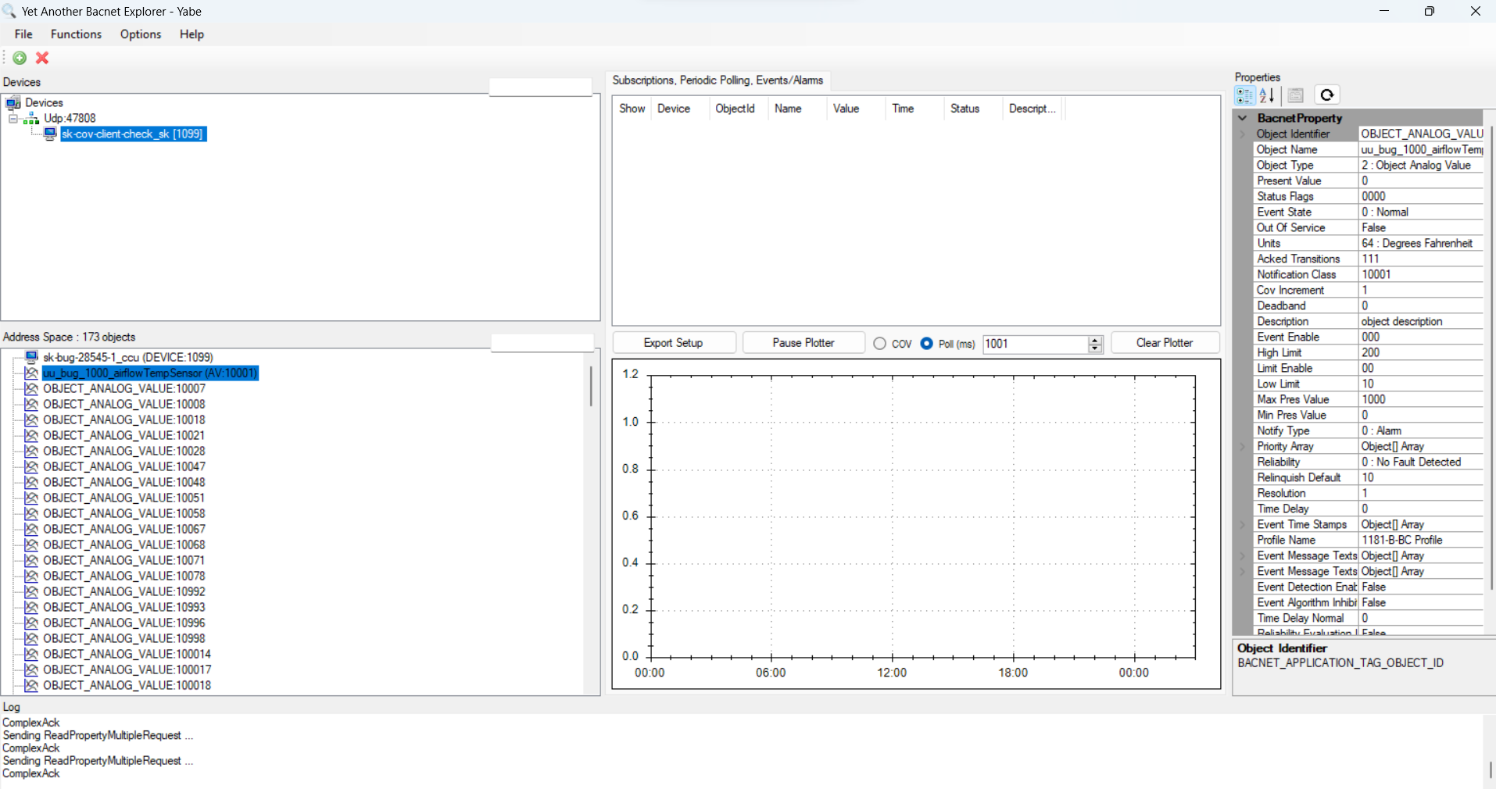Screen dimensions: 1496x789
Task: Click the green add device icon
Action: point(20,58)
